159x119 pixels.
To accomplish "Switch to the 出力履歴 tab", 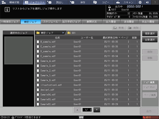I will 111,22.
